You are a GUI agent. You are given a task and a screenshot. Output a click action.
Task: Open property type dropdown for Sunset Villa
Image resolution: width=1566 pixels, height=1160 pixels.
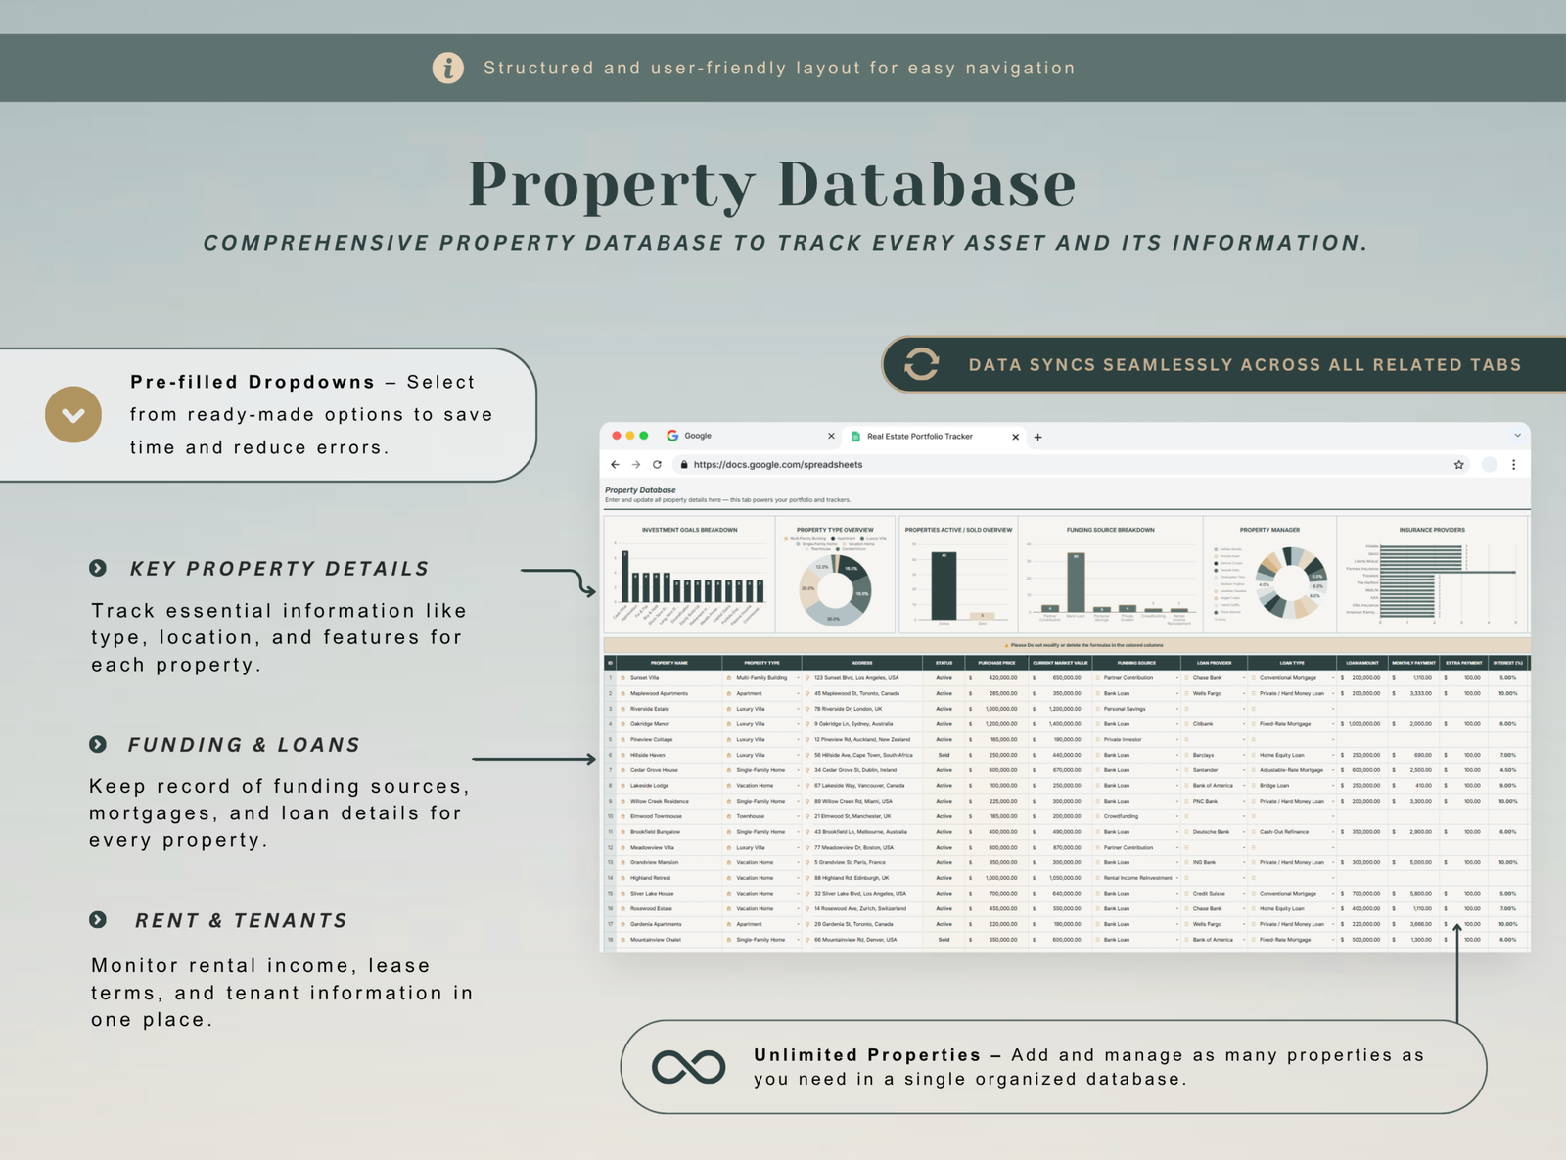[x=798, y=677]
